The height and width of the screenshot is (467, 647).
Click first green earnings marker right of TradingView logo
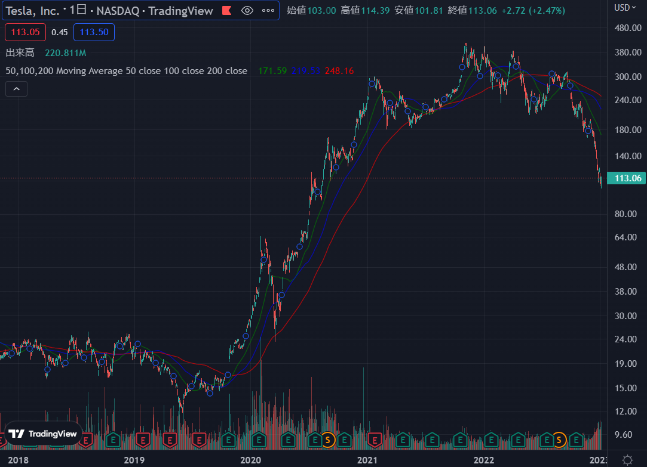tap(113, 440)
